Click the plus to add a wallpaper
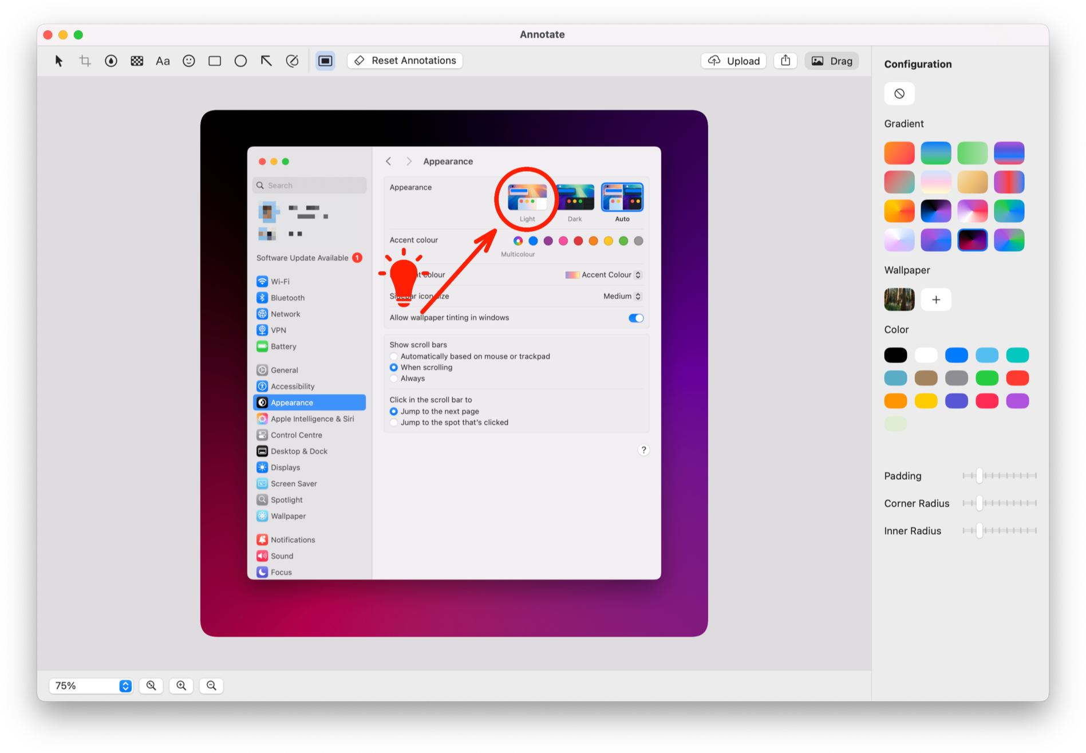The width and height of the screenshot is (1086, 753). pos(935,299)
